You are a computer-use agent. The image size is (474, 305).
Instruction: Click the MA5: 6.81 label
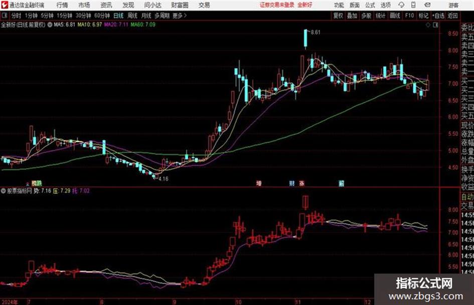pyautogui.click(x=64, y=25)
